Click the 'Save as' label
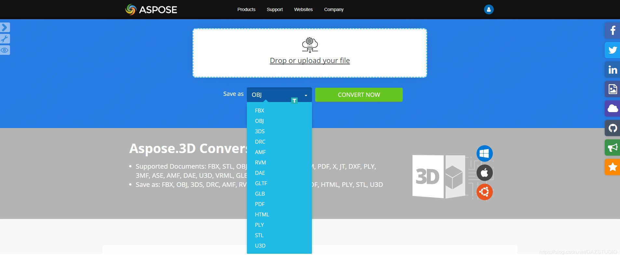The height and width of the screenshot is (258, 620). [233, 94]
